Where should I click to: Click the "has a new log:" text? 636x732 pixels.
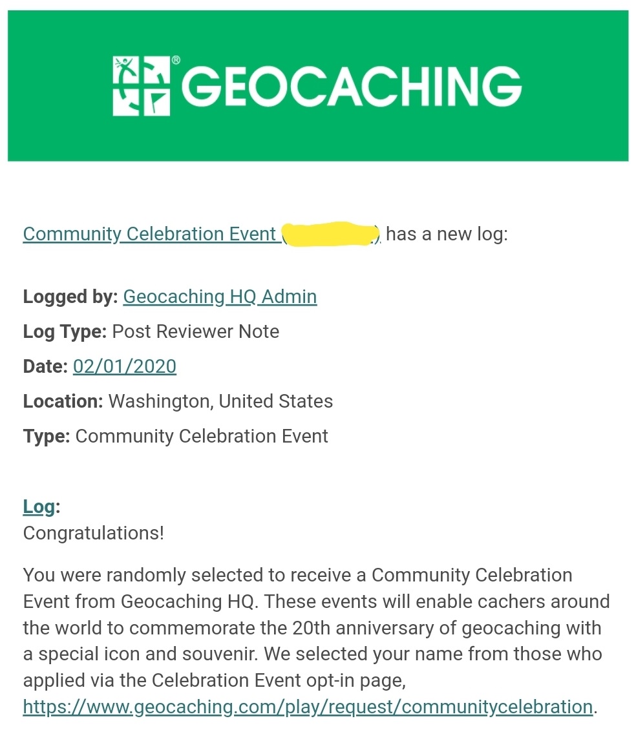pyautogui.click(x=447, y=234)
